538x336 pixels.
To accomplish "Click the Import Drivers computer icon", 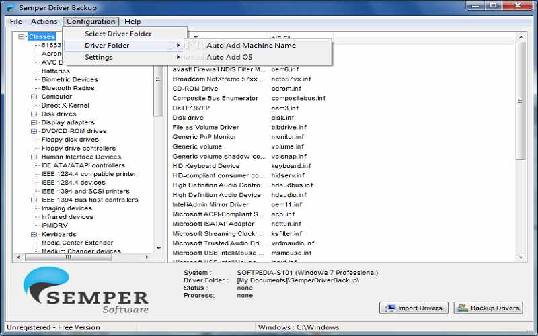I will coord(390,308).
